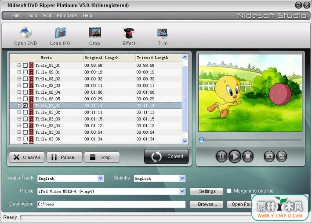The image size is (312, 223).
Task: Open the Audio Track dropdown
Action: 101,178
